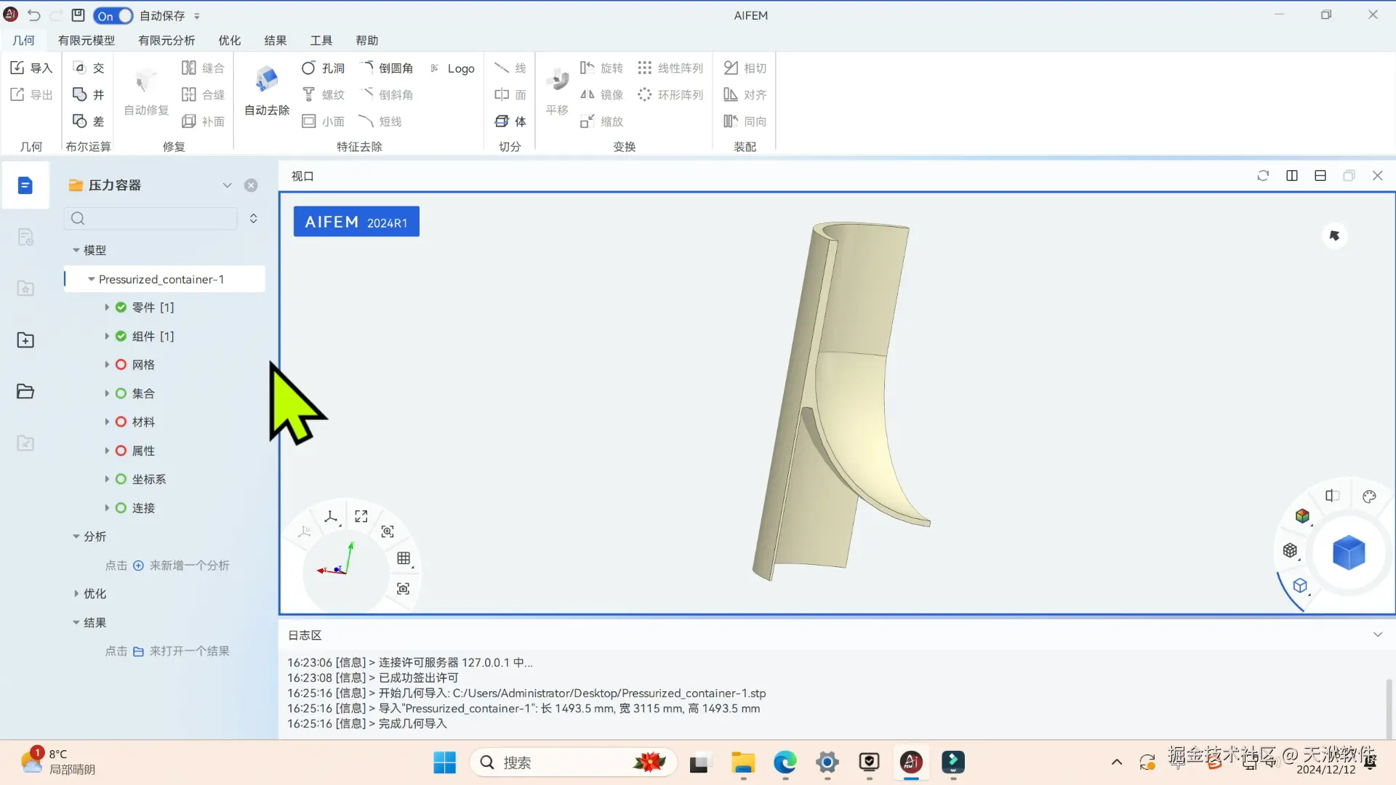
Task: Open the 有限元分析 ribbon tab
Action: (167, 41)
